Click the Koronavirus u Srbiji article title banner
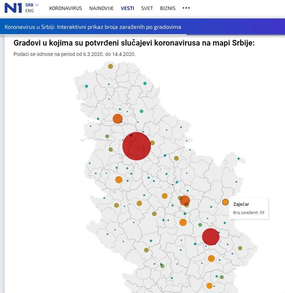This screenshot has height=293, width=285. click(x=93, y=27)
